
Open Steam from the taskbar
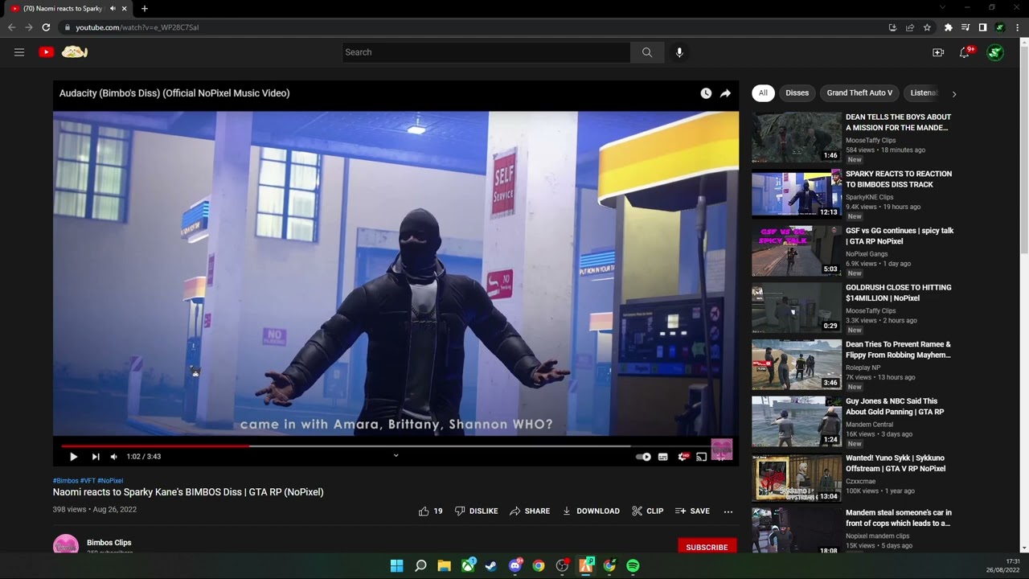click(x=491, y=566)
